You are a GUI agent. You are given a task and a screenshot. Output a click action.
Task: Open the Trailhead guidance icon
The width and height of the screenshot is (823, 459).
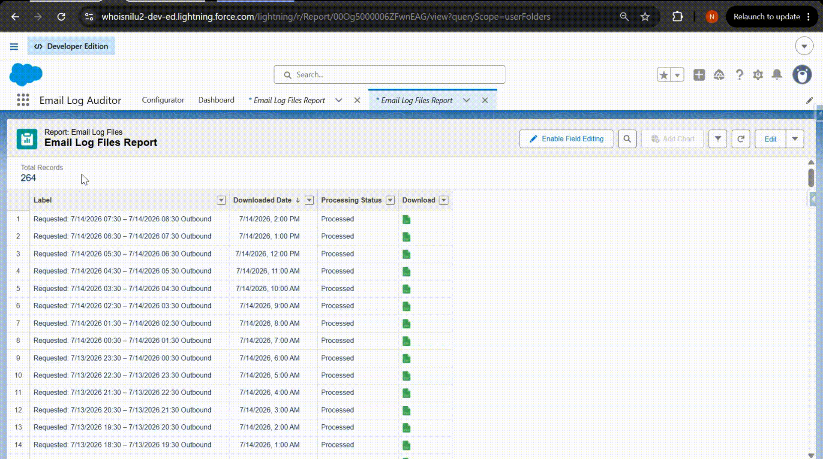click(719, 75)
